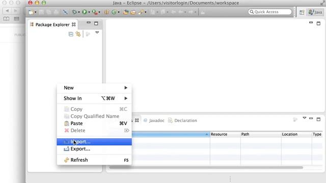326x183 pixels.
Task: Click the Debug bug icon
Action: pyautogui.click(x=74, y=12)
